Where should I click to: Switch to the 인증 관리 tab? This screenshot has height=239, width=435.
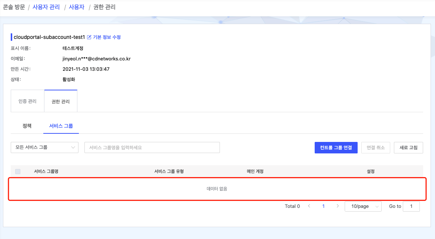(27, 100)
